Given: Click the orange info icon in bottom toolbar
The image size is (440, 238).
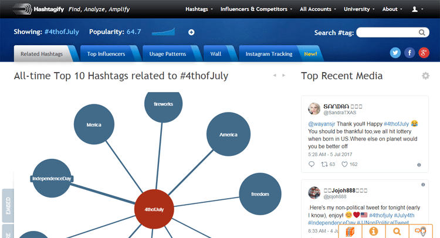Looking at the screenshot, I should [374, 232].
